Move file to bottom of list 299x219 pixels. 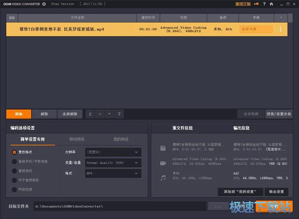119,114
